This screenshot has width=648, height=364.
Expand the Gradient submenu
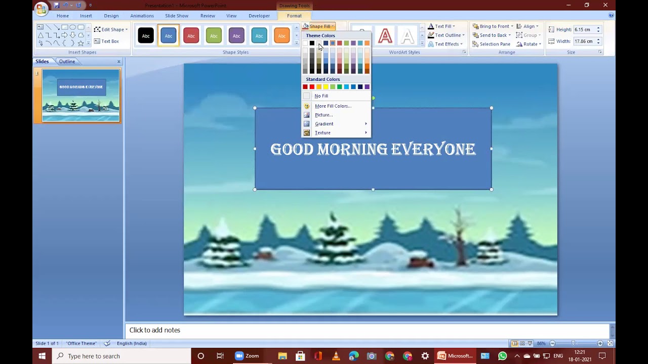[336, 124]
